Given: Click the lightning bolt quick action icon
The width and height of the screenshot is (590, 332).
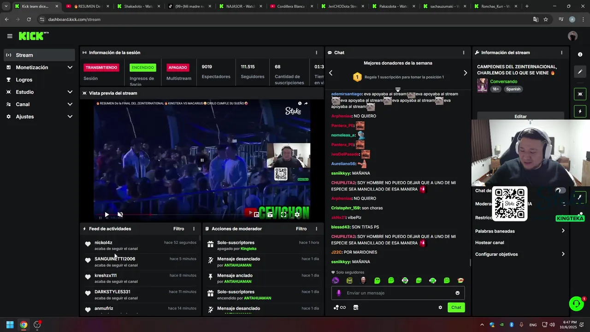Looking at the screenshot, I should coord(580,111).
